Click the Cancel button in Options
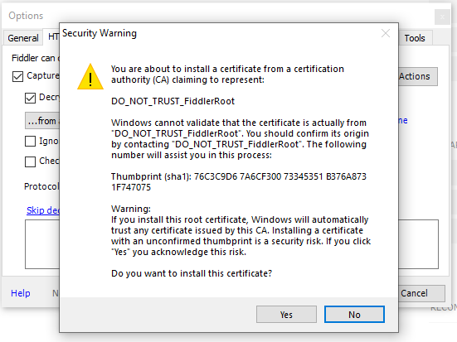 pos(421,293)
